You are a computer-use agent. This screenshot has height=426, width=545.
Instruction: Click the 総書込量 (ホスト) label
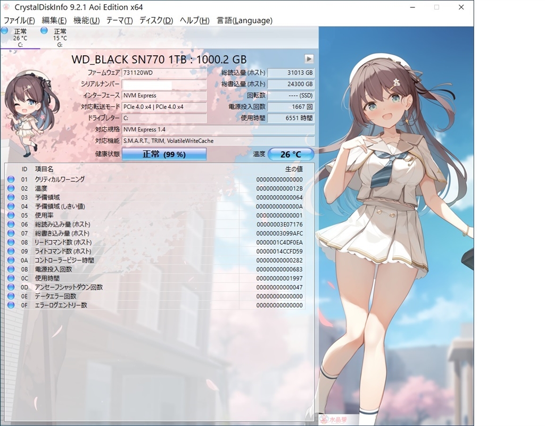243,85
